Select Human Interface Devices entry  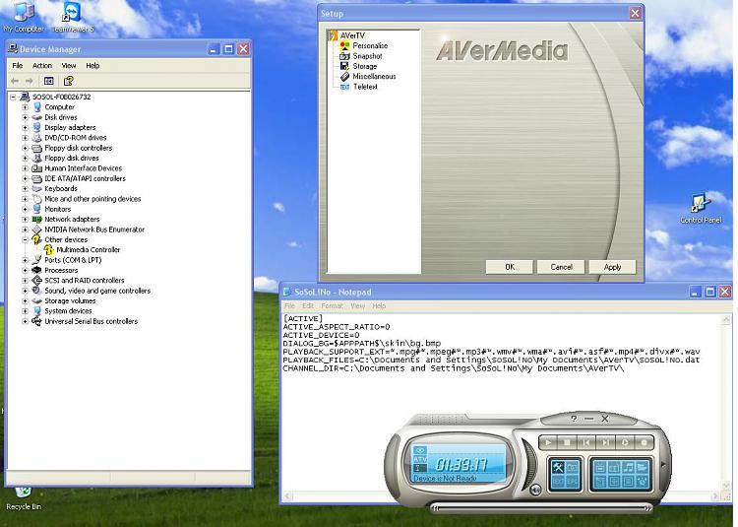(x=83, y=168)
